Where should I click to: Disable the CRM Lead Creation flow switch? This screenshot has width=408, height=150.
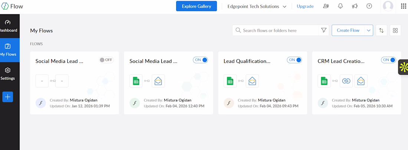pos(389,60)
